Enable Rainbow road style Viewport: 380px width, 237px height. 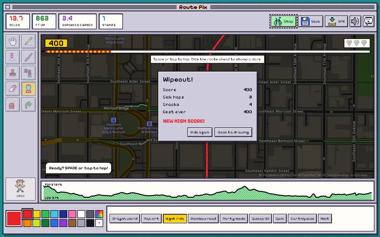tap(203, 219)
